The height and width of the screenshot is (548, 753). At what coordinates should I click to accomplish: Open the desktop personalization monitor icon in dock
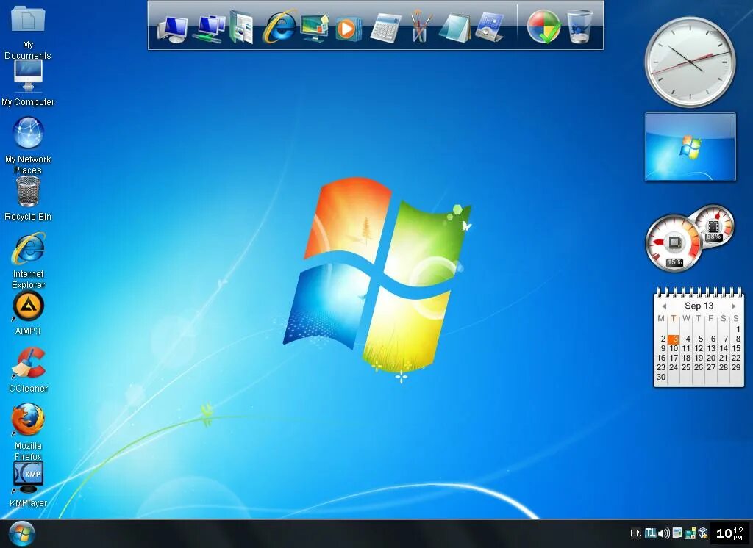(315, 28)
